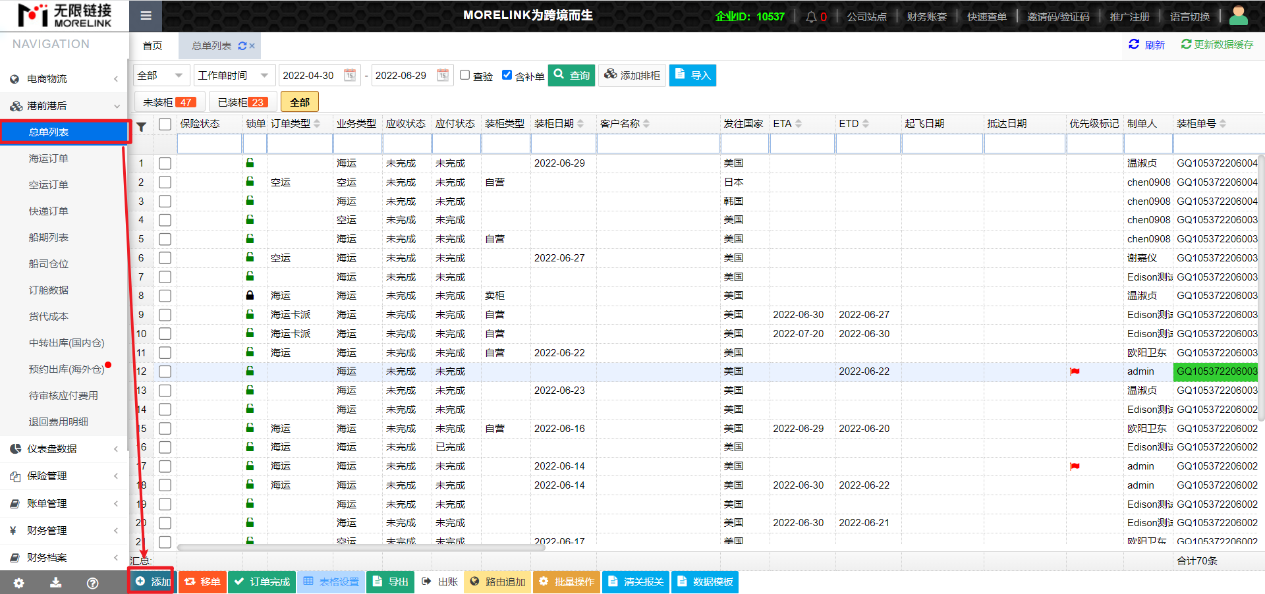
Task: Click the settings gear icon in sidebar footer
Action: [x=18, y=583]
